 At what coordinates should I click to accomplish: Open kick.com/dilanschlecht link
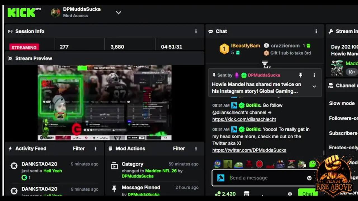coord(244,119)
